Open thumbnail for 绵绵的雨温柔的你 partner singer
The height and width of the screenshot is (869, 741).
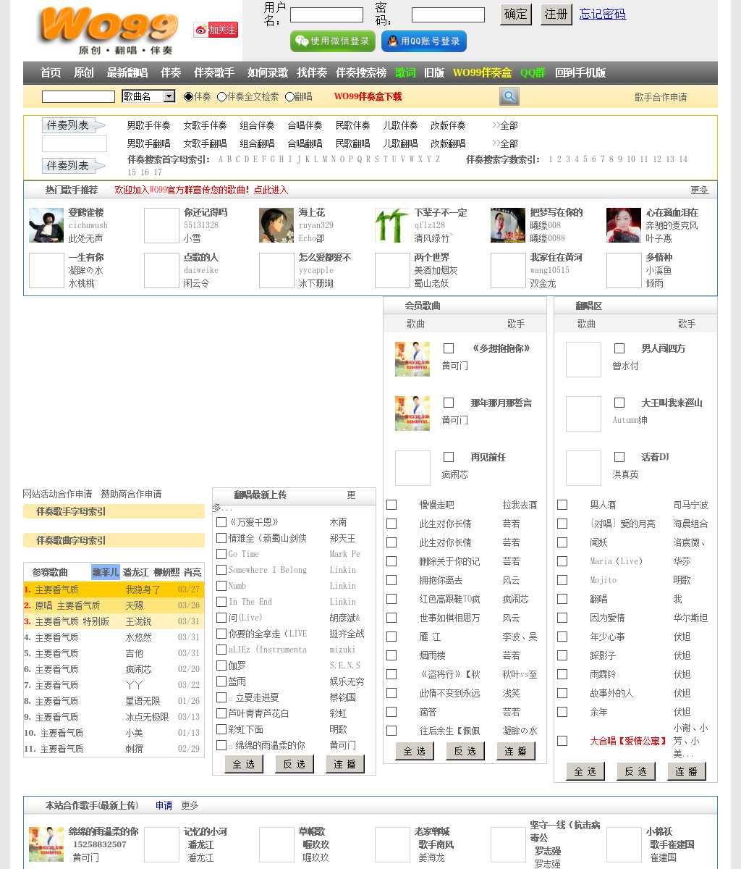click(x=46, y=844)
